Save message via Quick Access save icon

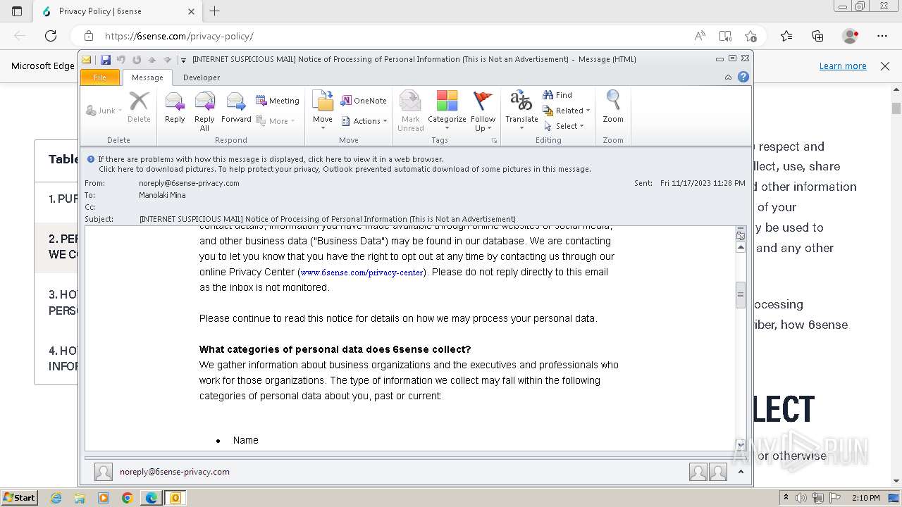[x=106, y=60]
